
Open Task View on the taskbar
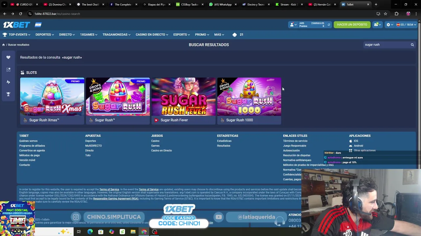tap(79, 232)
